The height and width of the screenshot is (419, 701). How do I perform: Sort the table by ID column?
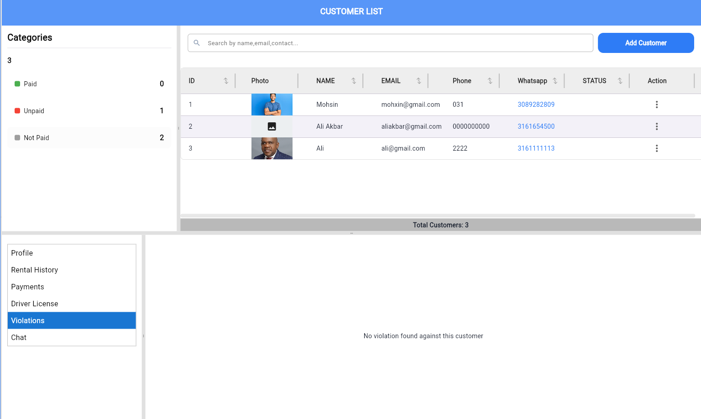(x=226, y=81)
